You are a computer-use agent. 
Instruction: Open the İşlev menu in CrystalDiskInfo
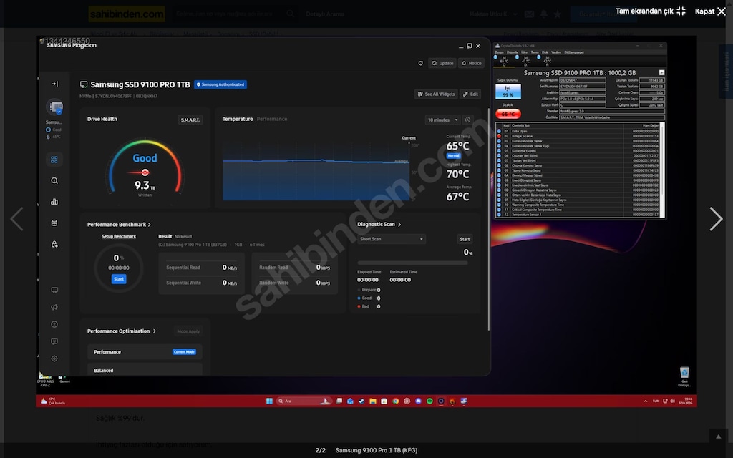click(525, 52)
